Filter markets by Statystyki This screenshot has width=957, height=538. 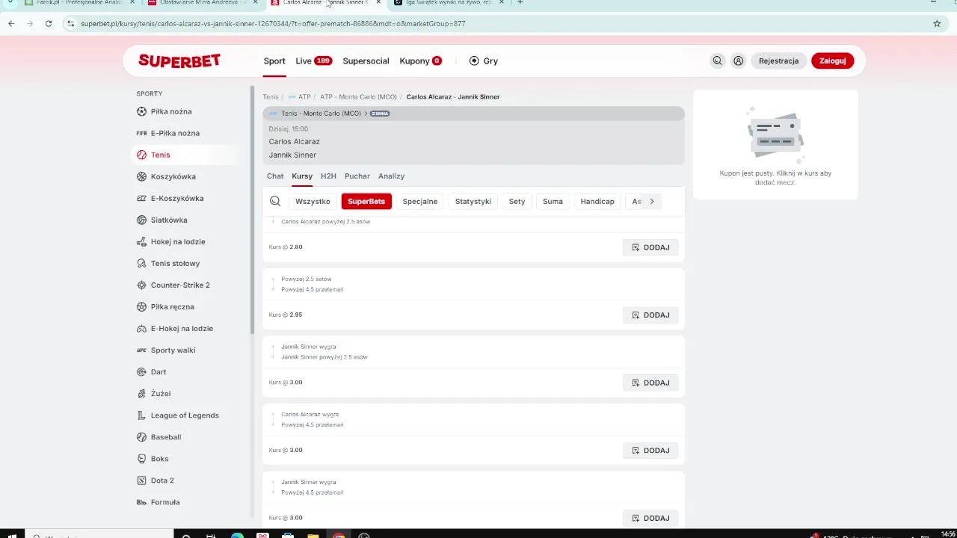tap(473, 201)
